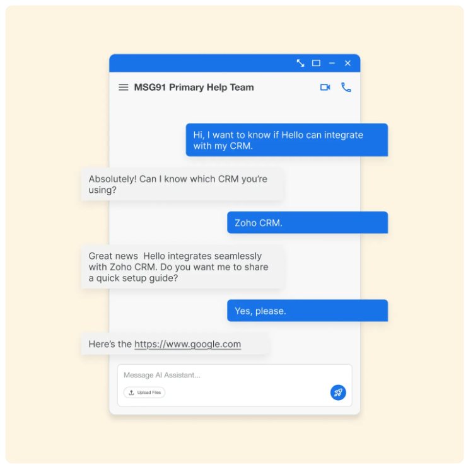Image resolution: width=473 pixels, height=470 pixels.
Task: Send message with the rocket button
Action: click(338, 393)
